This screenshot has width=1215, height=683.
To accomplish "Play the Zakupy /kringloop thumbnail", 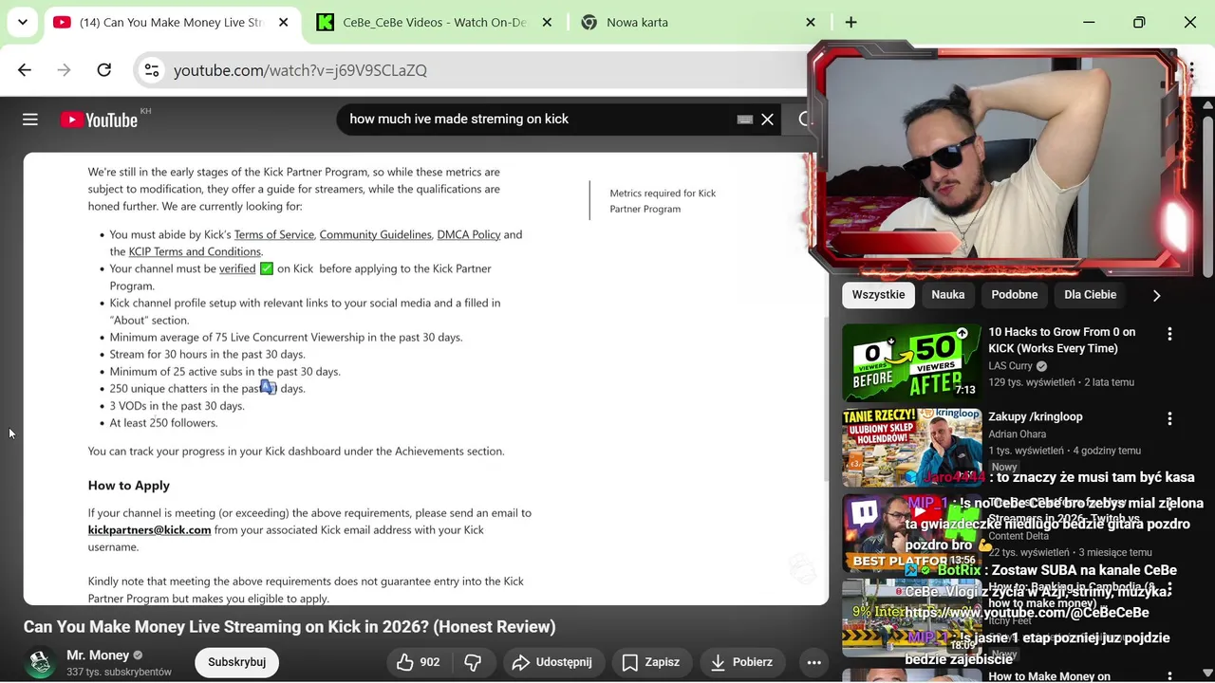I will pyautogui.click(x=912, y=447).
